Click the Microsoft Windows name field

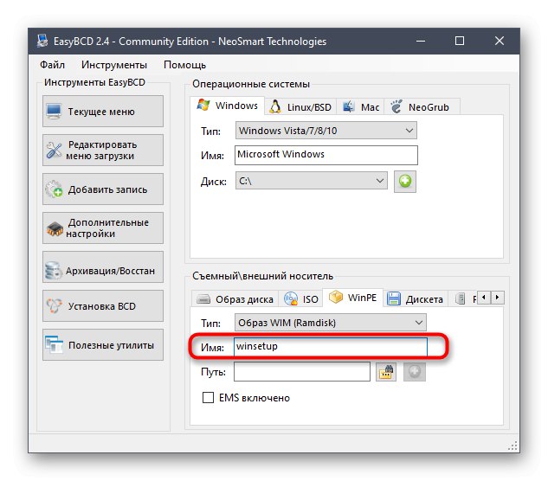(326, 155)
